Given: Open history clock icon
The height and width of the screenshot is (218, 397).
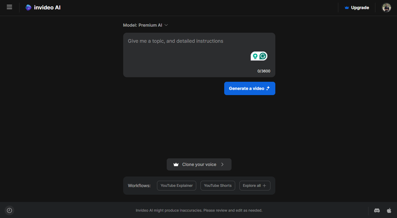Looking at the screenshot, I should [9, 210].
